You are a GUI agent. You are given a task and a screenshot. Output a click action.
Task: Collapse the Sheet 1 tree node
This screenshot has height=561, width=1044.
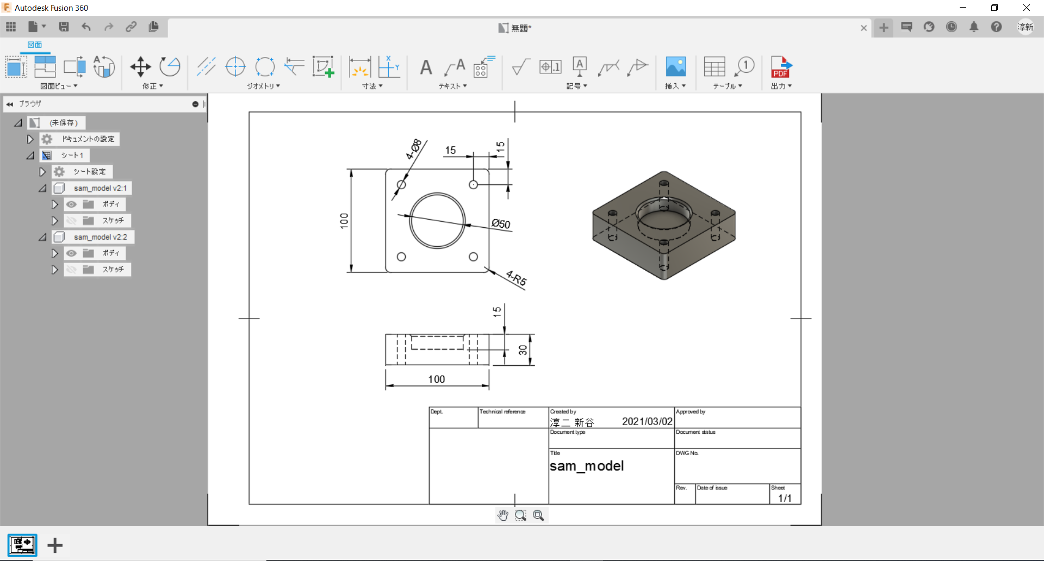[x=30, y=155]
